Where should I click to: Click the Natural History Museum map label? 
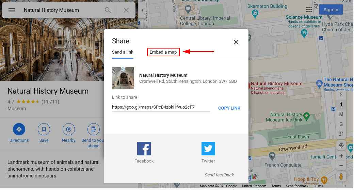(x=276, y=83)
